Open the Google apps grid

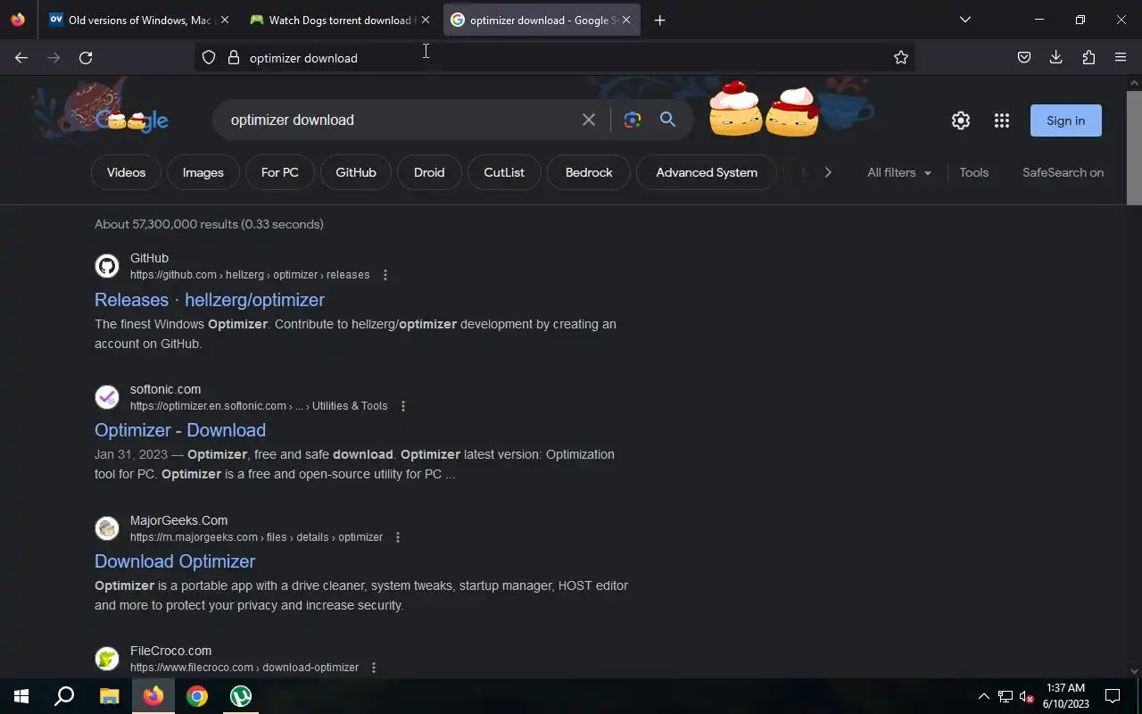(1002, 120)
